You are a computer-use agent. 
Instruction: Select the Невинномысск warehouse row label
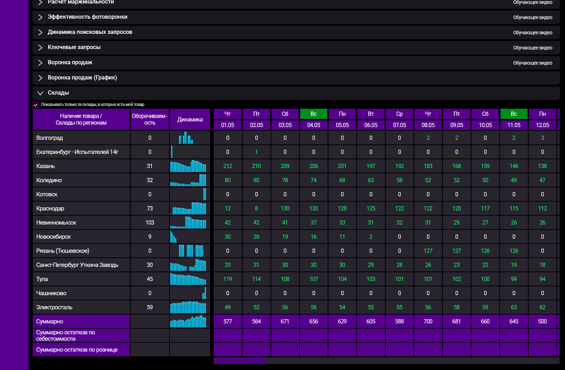tap(81, 222)
